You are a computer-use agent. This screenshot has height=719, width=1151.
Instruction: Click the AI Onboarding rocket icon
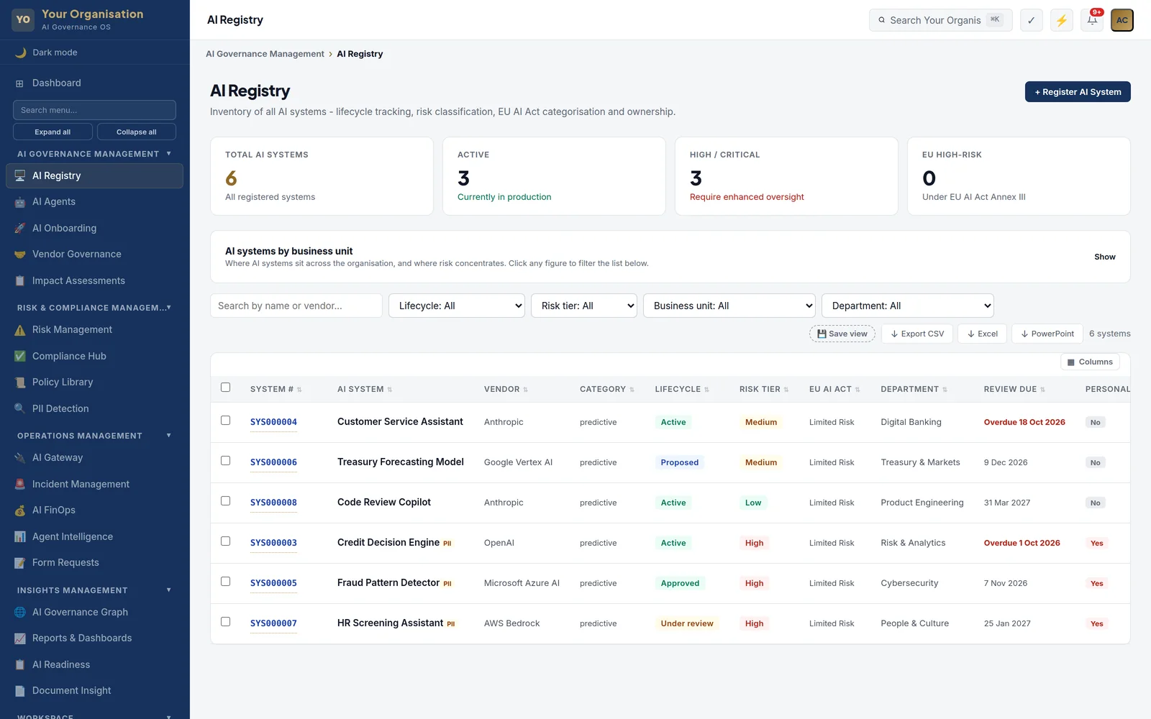pyautogui.click(x=20, y=228)
